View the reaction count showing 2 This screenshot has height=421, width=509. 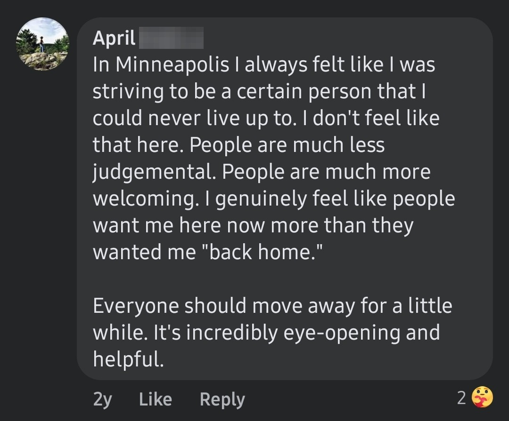pyautogui.click(x=461, y=397)
